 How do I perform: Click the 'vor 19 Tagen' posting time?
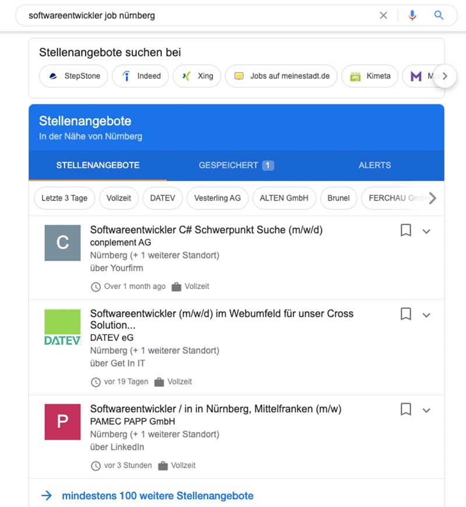coord(126,382)
